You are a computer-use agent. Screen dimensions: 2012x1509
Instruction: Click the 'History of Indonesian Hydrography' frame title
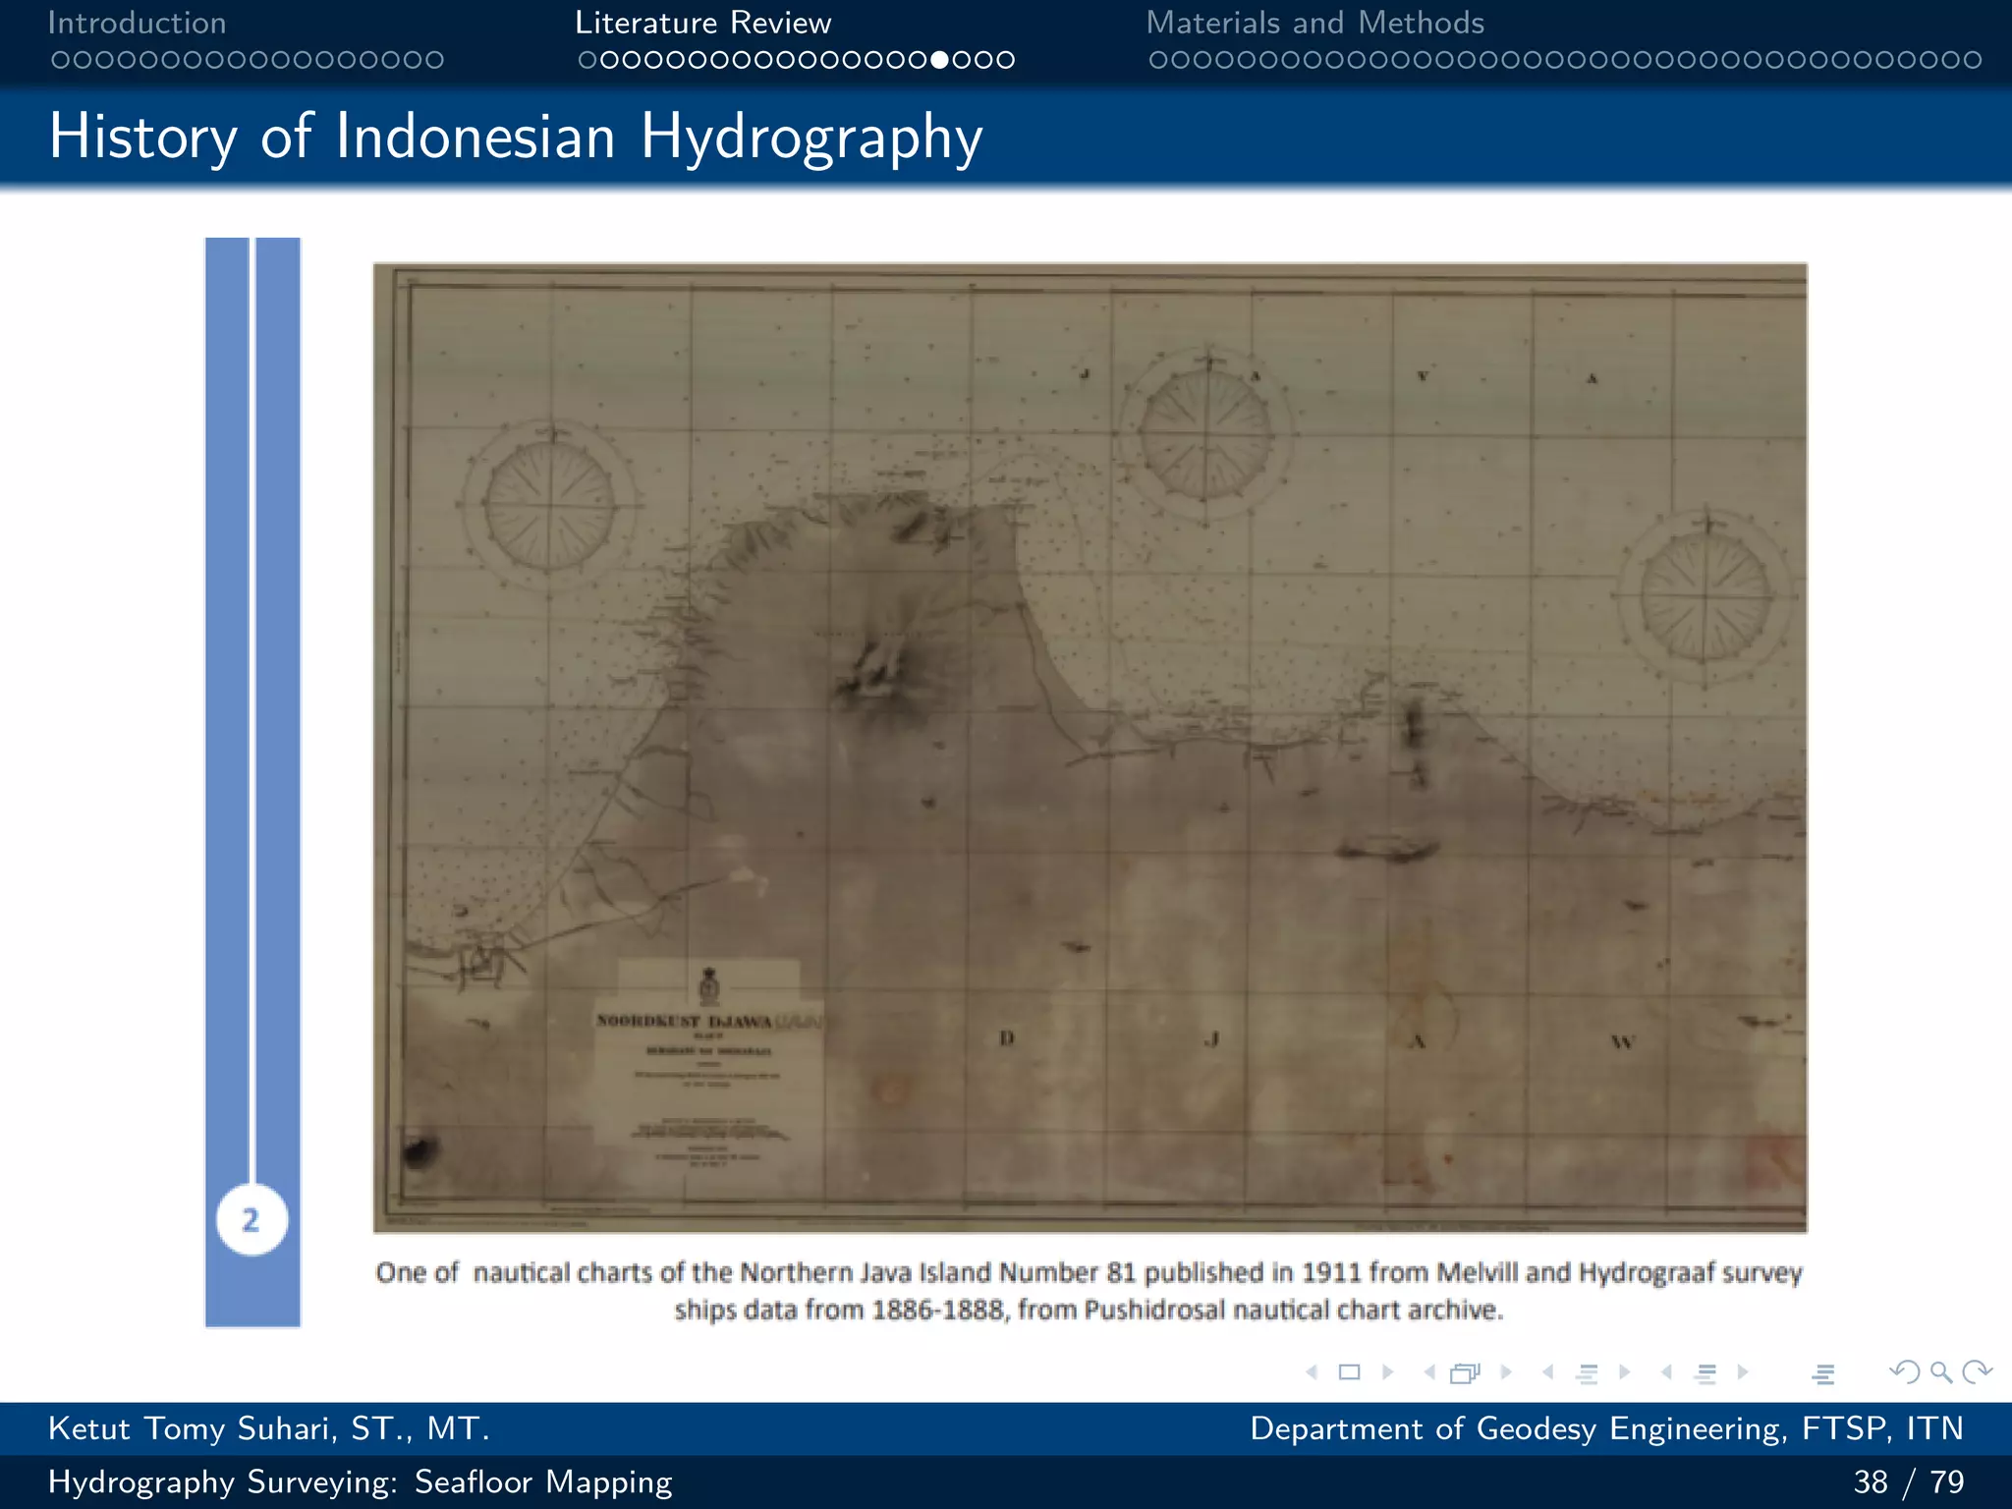(516, 137)
